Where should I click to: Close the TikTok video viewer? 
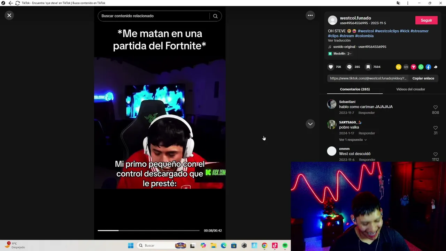coord(9,15)
